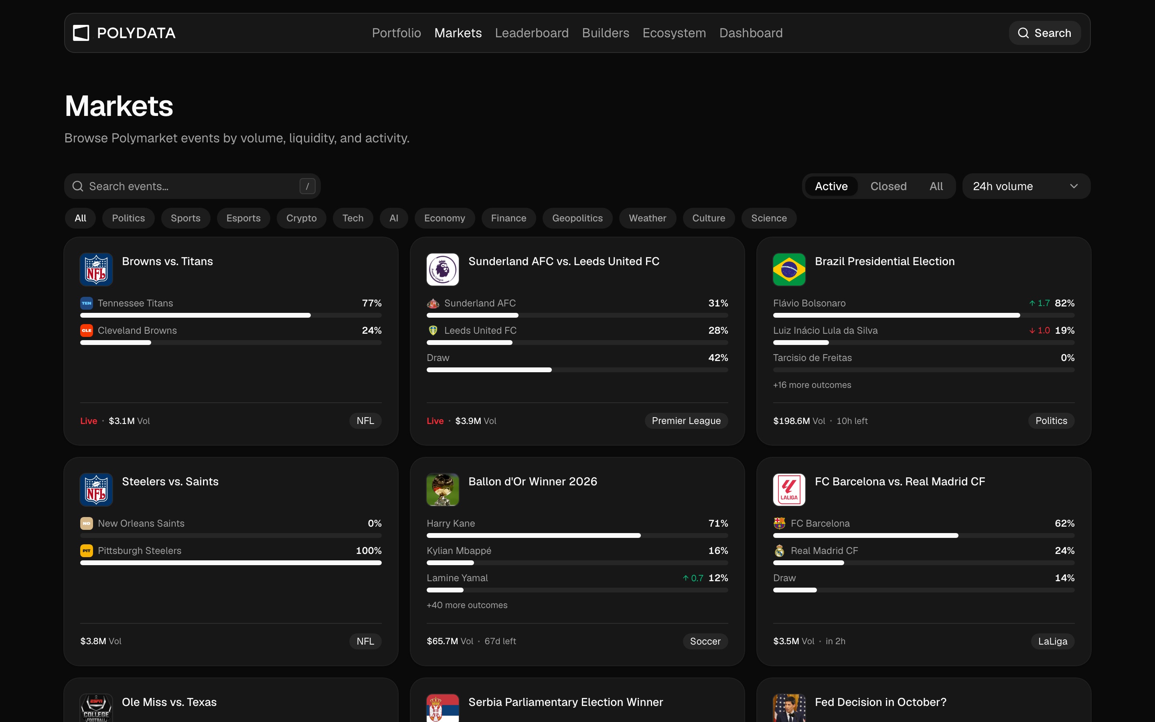
Task: Open the Portfolio page
Action: coord(396,33)
